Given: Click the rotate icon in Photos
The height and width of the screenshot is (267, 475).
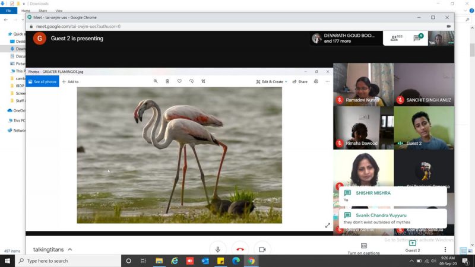Looking at the screenshot, I should tap(191, 81).
